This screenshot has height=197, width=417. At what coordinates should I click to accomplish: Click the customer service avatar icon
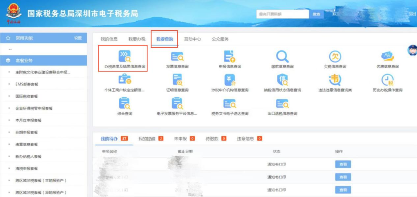[x=412, y=50]
